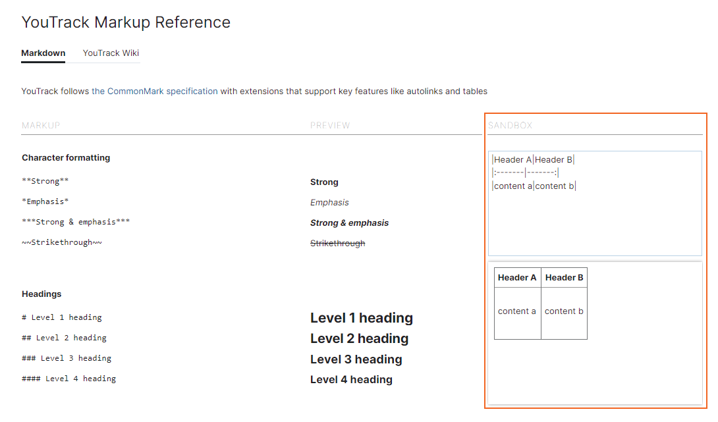
Task: Click the ~~Strikethrough~~ markup example
Action: point(62,242)
